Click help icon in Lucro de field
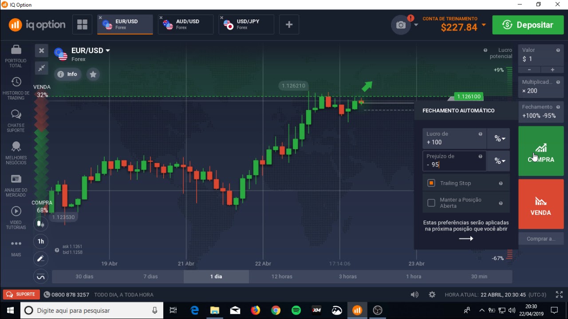The image size is (568, 319). tap(480, 134)
